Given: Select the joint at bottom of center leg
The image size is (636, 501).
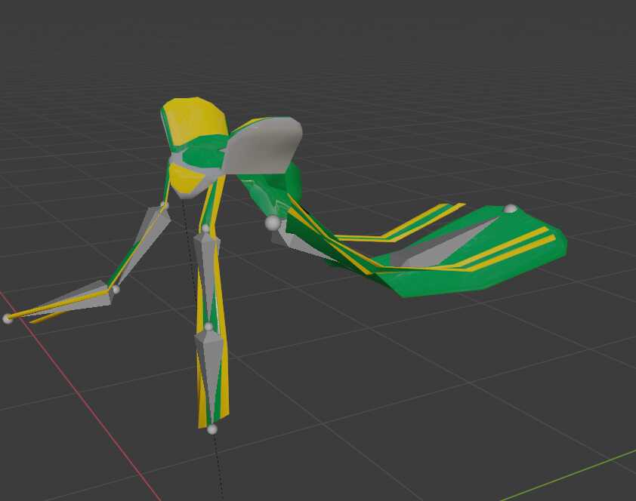Looking at the screenshot, I should coord(212,429).
